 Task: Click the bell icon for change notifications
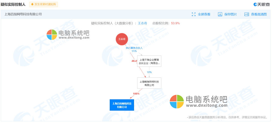click(32, 4)
